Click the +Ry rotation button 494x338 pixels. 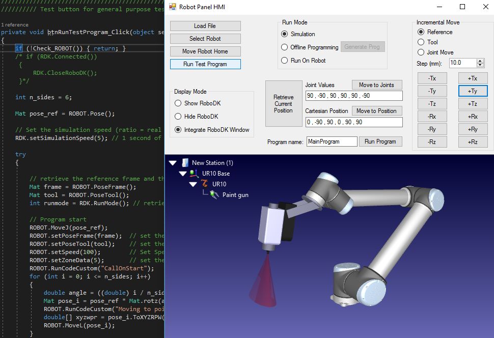click(473, 129)
